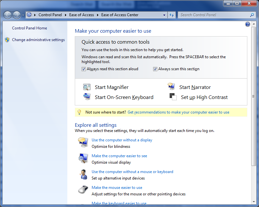This screenshot has width=259, height=207.
Task: Go to Control Panel Home
Action: (29, 28)
